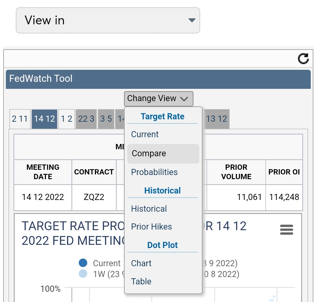Click the Historical section heading
This screenshot has height=302, width=316.
tap(162, 191)
